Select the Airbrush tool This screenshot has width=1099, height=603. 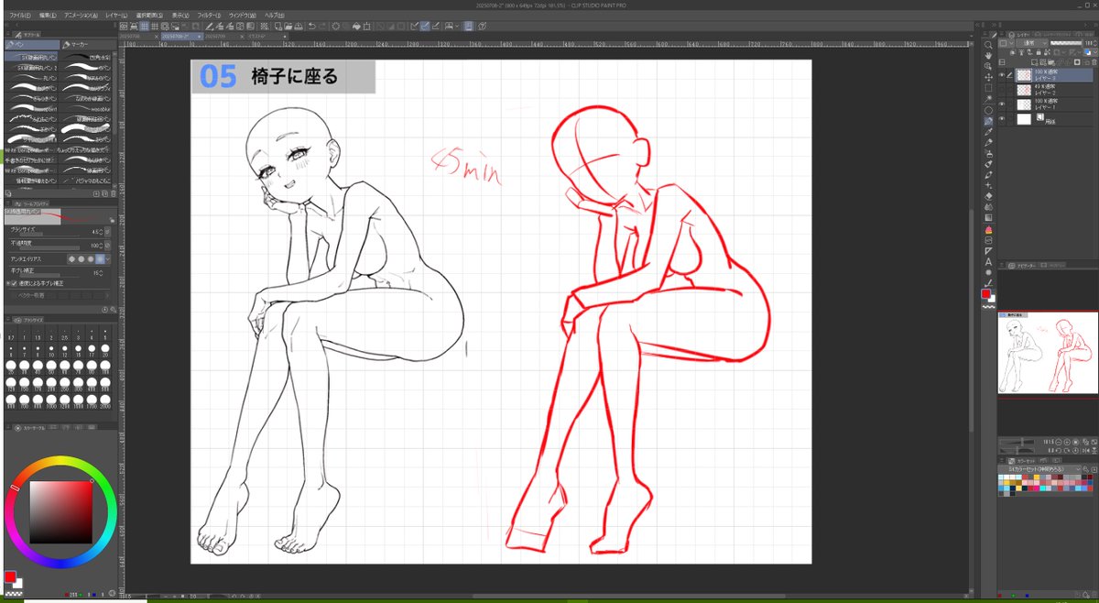(x=988, y=153)
